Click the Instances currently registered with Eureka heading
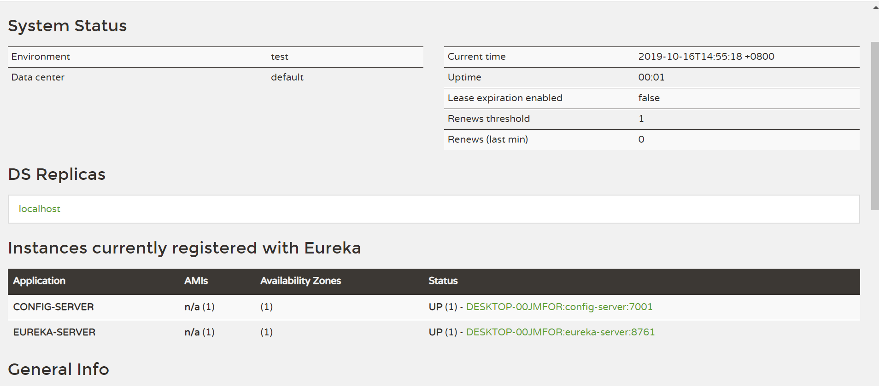This screenshot has height=386, width=879. click(x=184, y=248)
